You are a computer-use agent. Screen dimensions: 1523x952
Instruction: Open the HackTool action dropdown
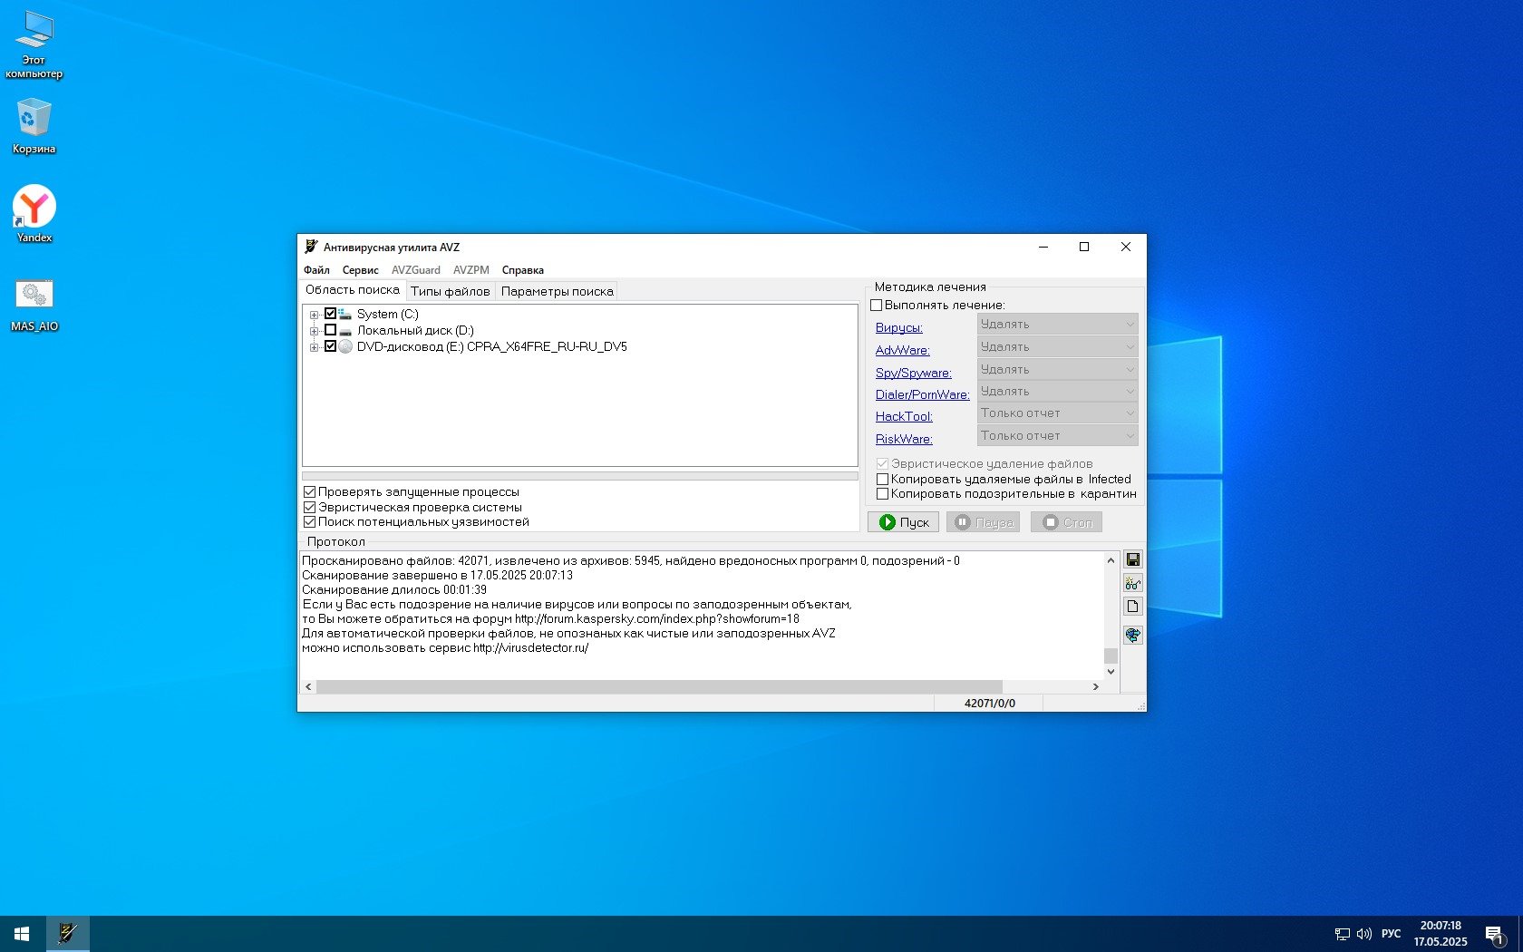tap(1057, 413)
